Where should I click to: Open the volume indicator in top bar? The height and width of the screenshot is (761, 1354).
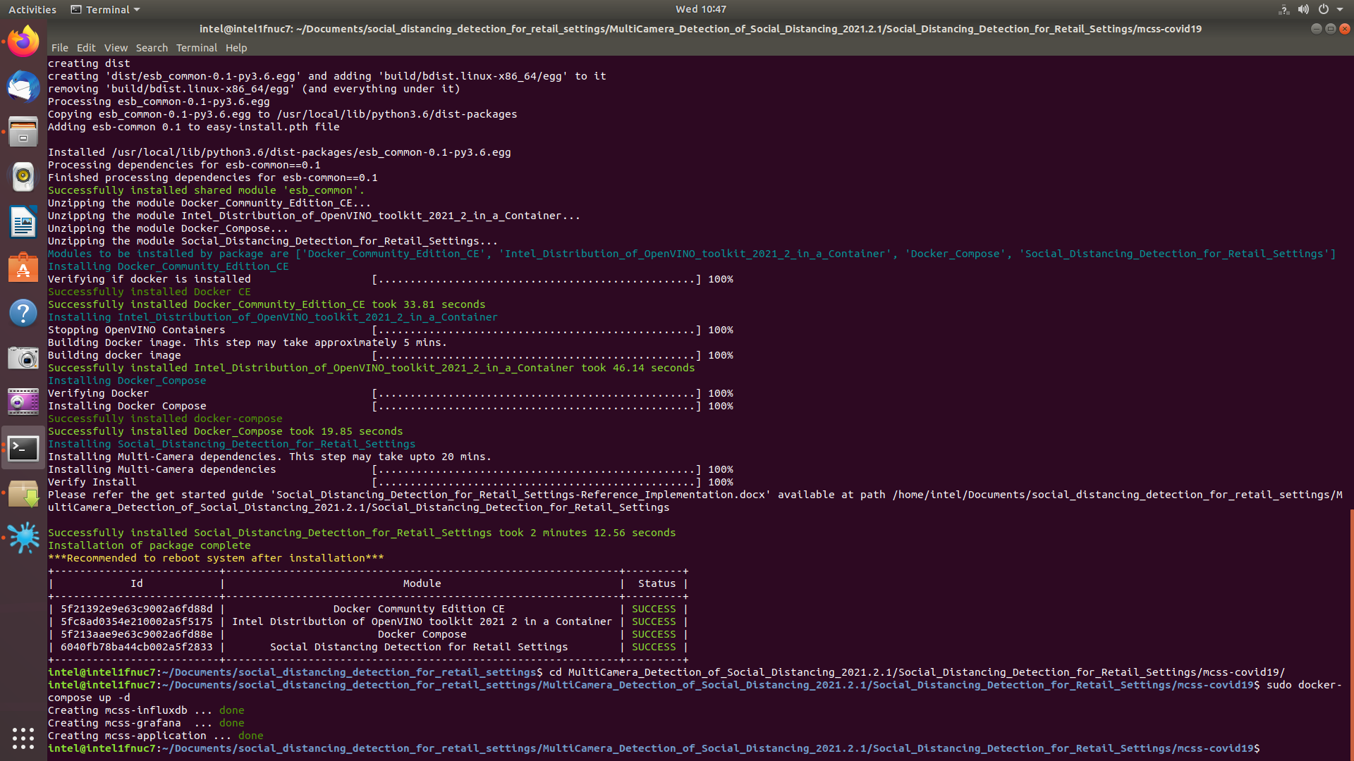coord(1303,9)
